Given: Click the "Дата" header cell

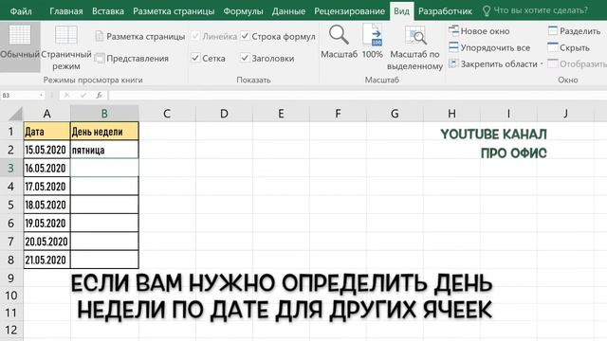Looking at the screenshot, I should tap(46, 132).
